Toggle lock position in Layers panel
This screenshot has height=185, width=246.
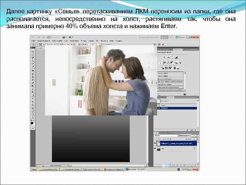click(168, 139)
